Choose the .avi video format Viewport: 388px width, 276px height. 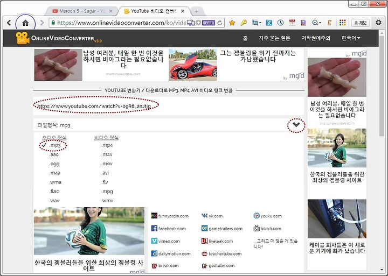point(105,173)
